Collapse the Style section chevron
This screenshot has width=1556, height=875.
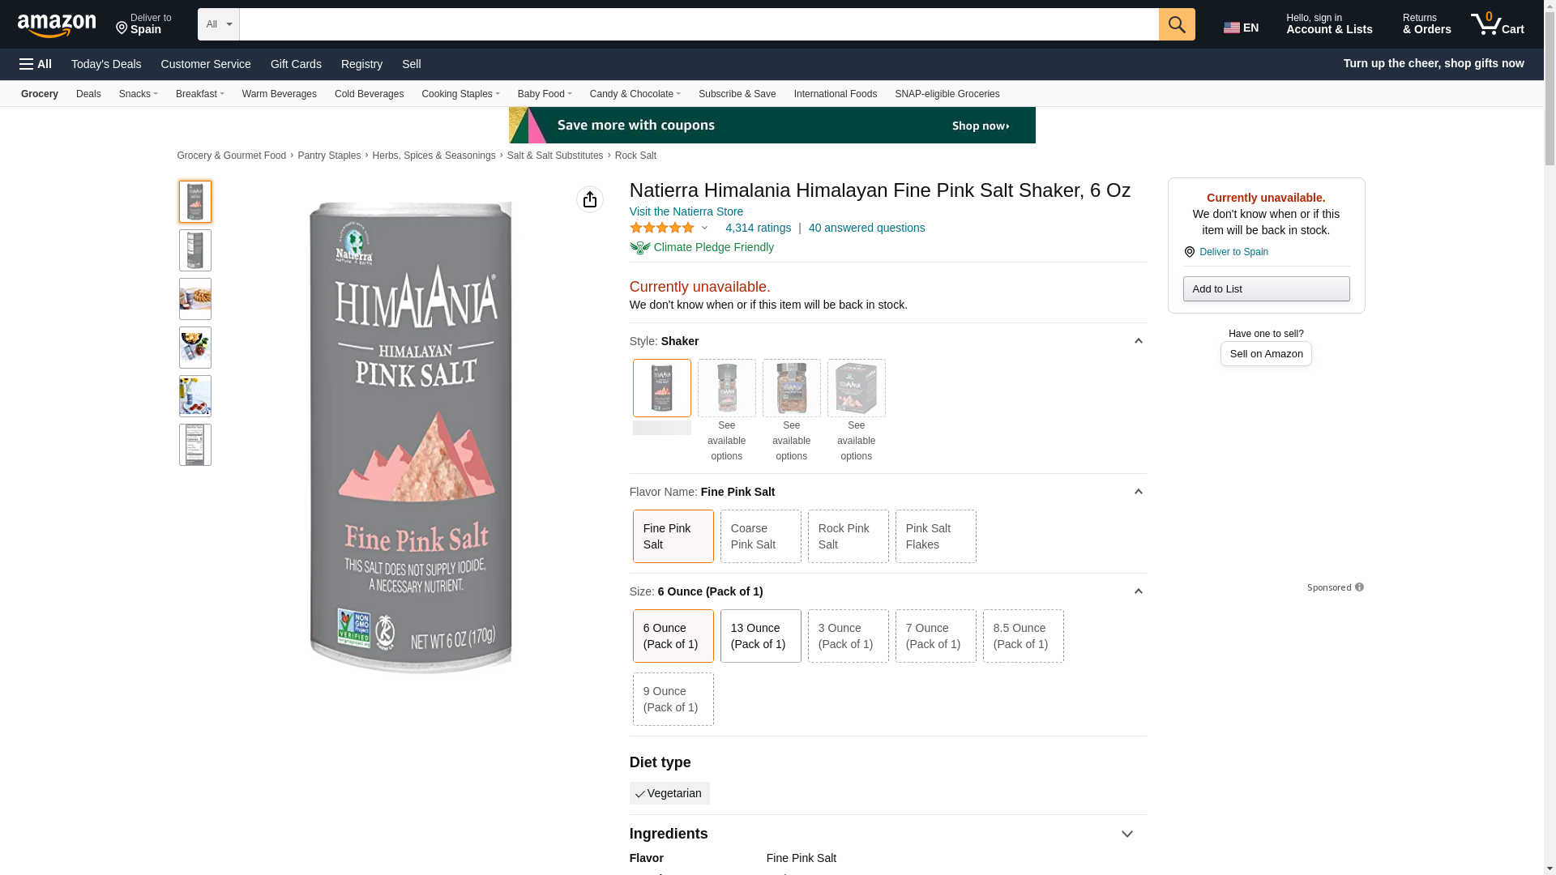(x=1138, y=341)
